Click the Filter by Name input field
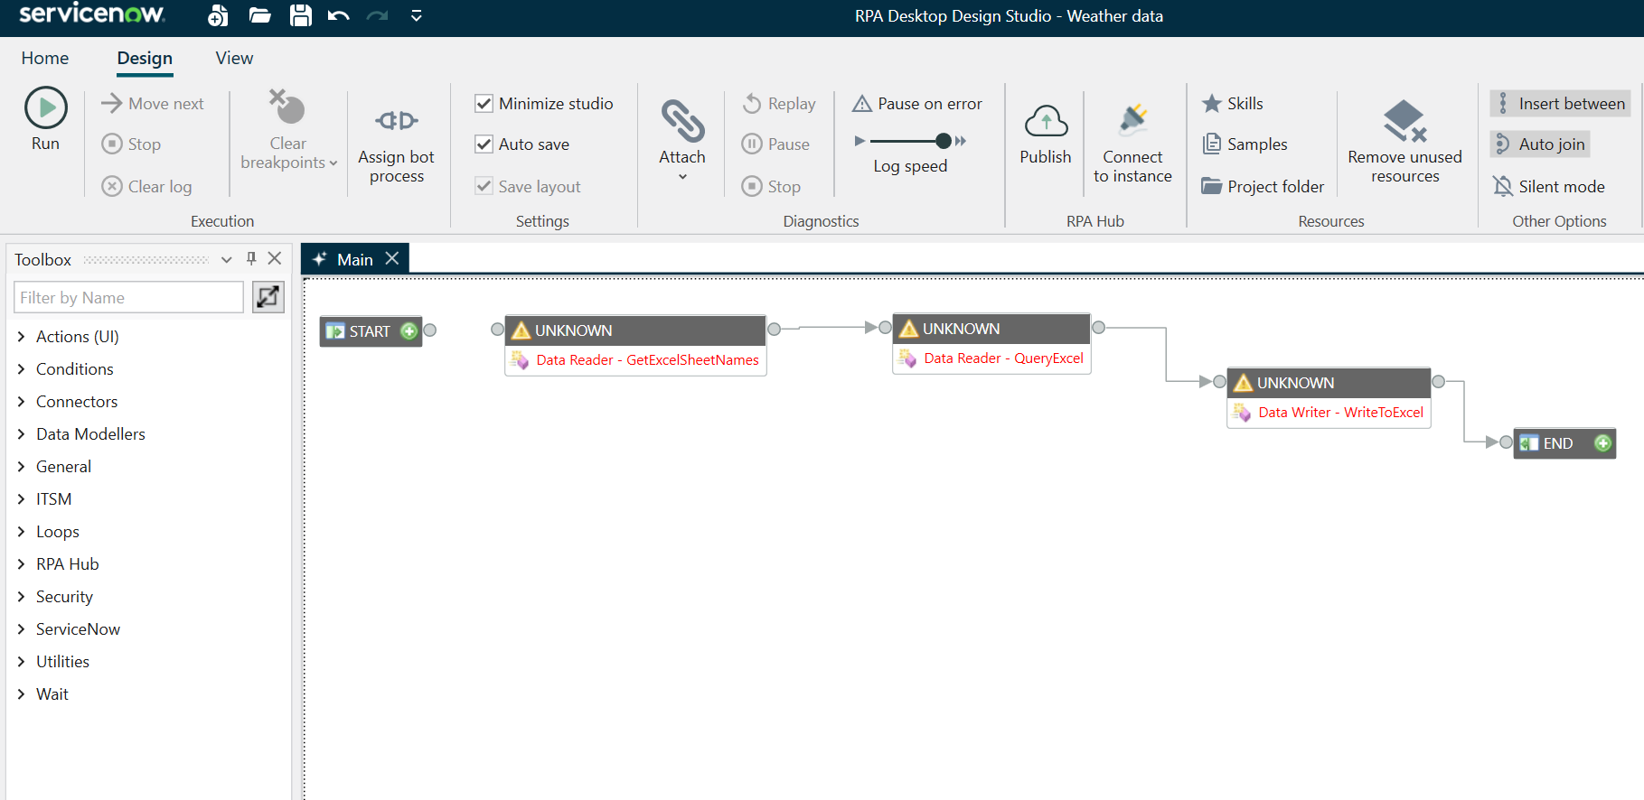Screen dimensions: 1644x800 [x=128, y=297]
